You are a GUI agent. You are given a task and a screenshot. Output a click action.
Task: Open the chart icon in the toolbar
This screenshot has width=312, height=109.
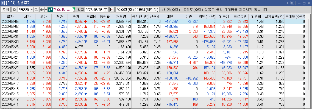pyautogui.click(x=112, y=10)
